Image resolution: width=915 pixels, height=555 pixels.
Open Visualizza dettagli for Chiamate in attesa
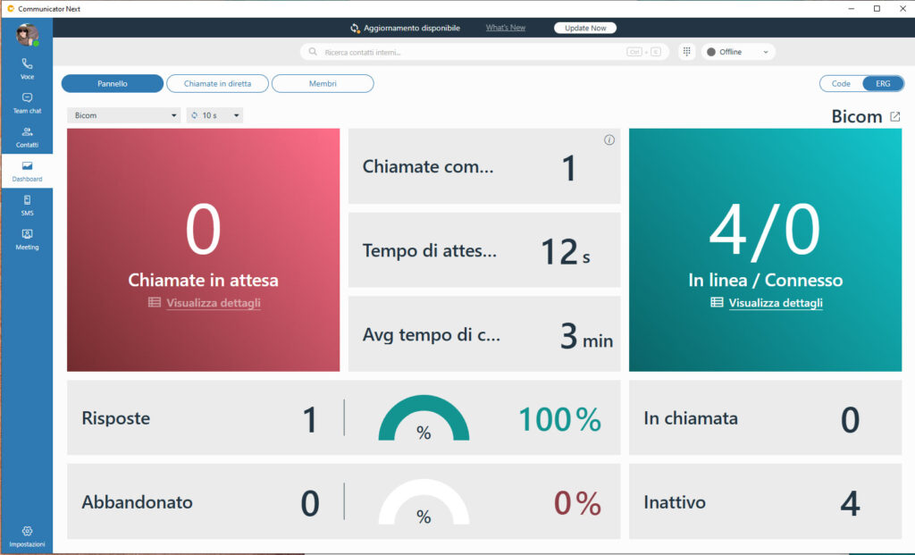click(x=213, y=303)
